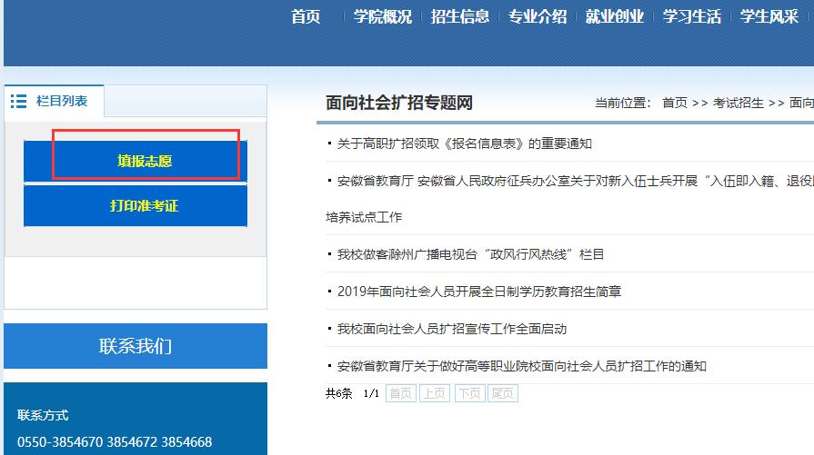Click the 首页 pagination button

coord(401,393)
